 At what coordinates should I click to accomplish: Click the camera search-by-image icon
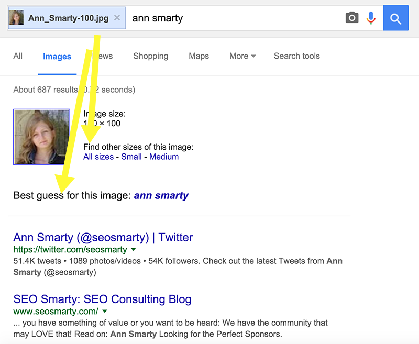coord(352,18)
